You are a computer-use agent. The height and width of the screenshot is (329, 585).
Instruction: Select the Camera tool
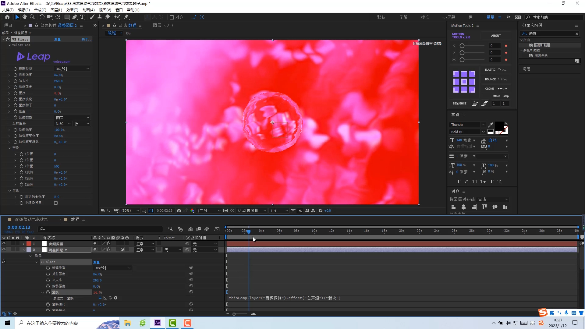click(x=49, y=17)
